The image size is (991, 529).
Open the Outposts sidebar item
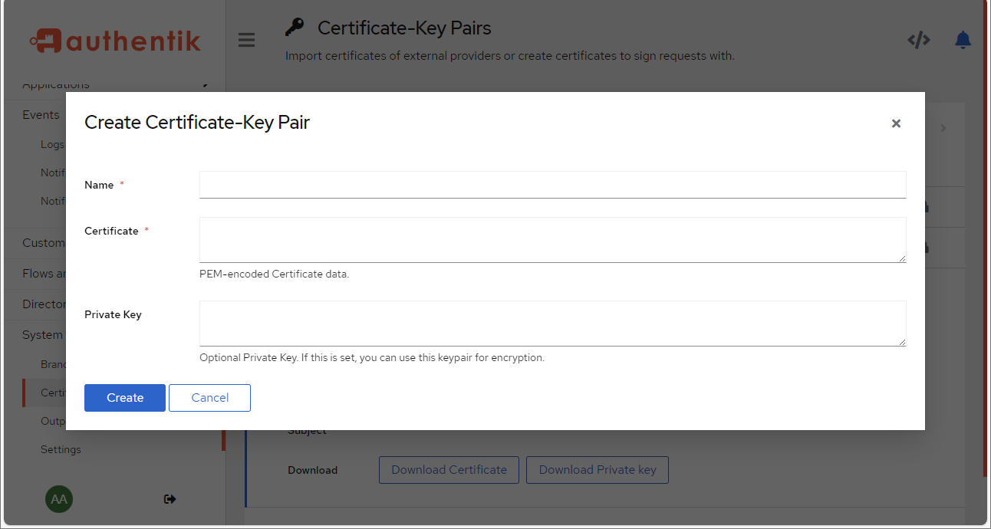pyautogui.click(x=53, y=421)
